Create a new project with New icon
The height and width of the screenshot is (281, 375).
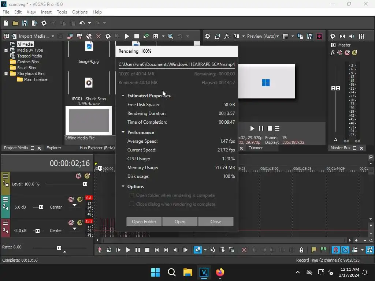(x=6, y=23)
